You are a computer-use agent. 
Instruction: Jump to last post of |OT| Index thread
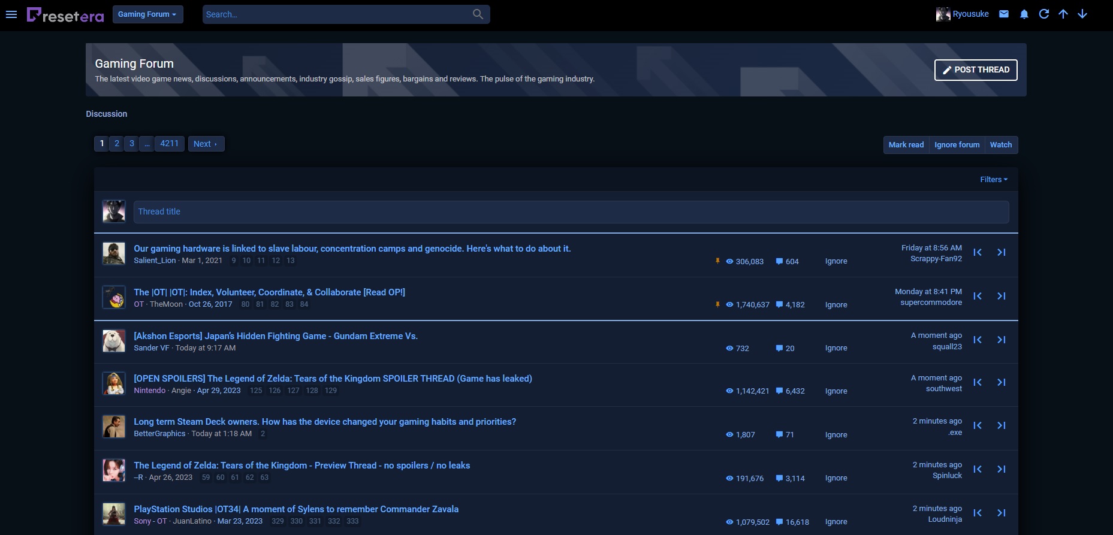click(1002, 296)
